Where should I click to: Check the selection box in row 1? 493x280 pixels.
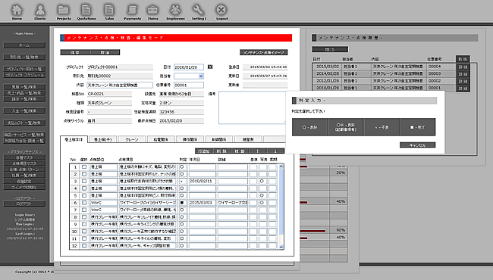[84, 166]
